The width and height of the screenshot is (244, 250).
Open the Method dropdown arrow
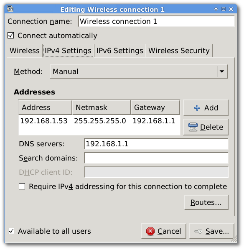tap(222, 71)
